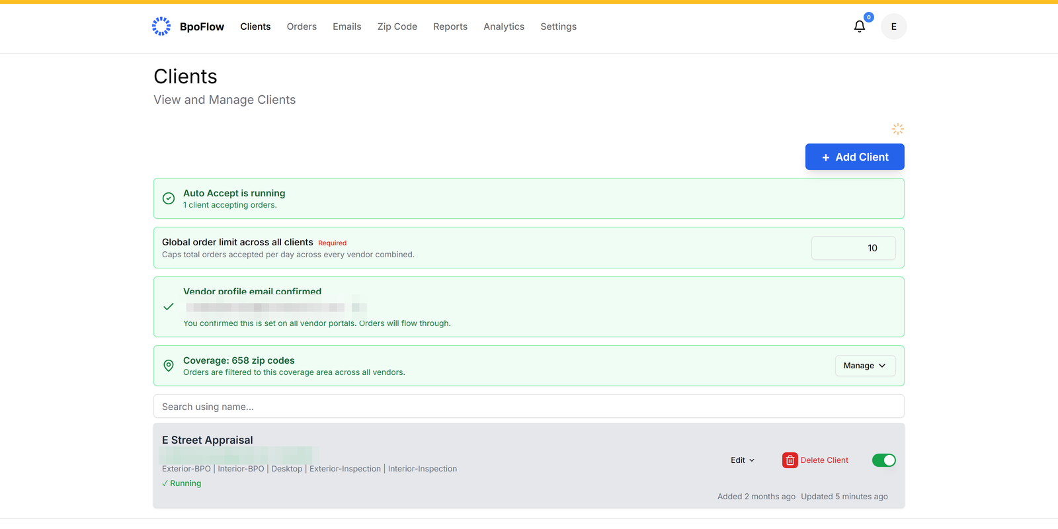Open the Orders page
Image resolution: width=1058 pixels, height=529 pixels.
coord(302,26)
